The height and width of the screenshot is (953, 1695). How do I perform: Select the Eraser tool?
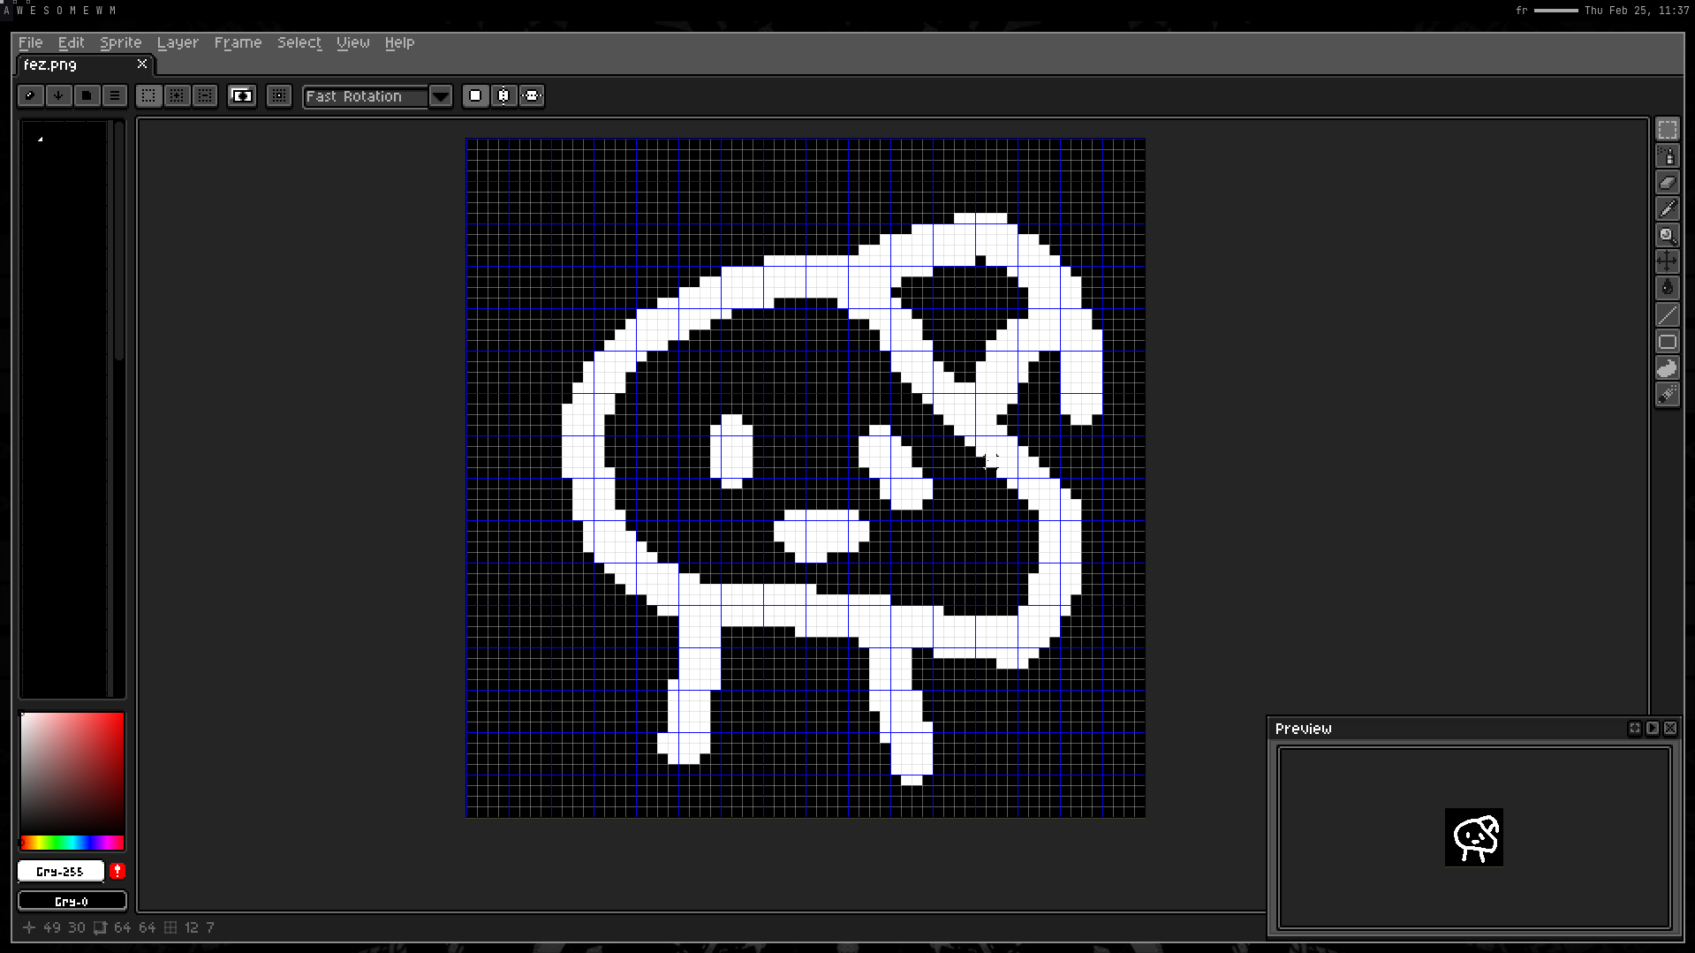1667,183
